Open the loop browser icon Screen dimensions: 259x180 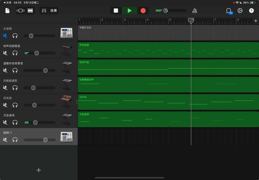tap(229, 11)
